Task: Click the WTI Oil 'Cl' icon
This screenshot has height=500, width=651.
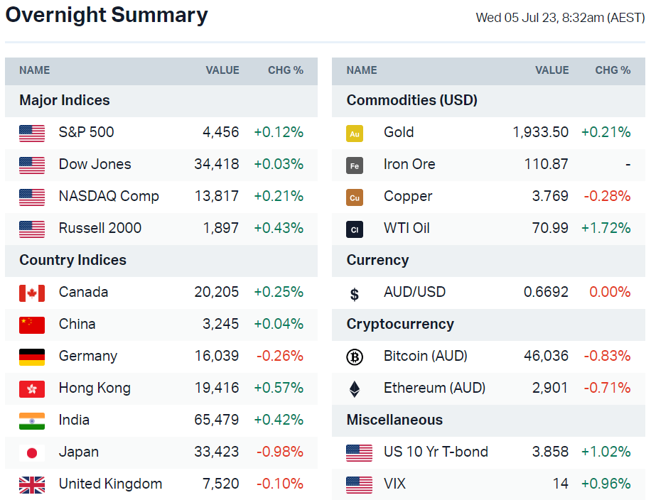Action: point(355,229)
